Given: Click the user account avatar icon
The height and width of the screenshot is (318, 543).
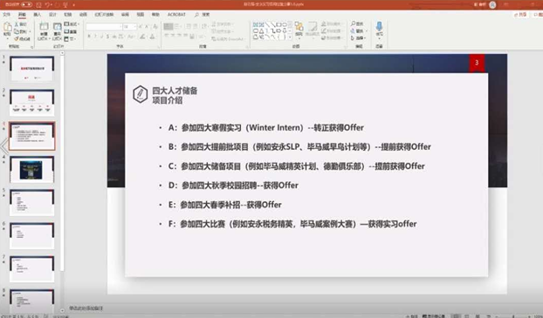Looking at the screenshot, I should pyautogui.click(x=492, y=4).
